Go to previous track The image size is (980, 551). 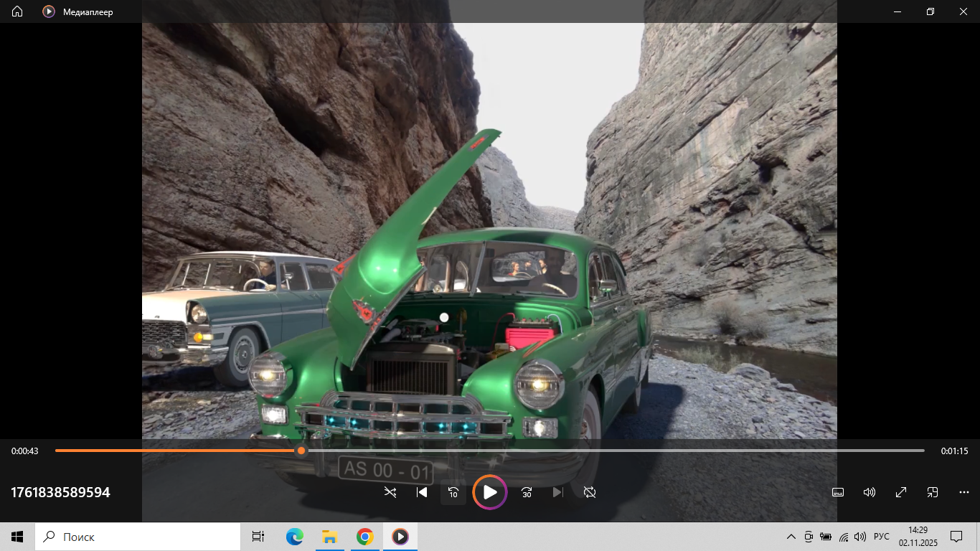[422, 492]
